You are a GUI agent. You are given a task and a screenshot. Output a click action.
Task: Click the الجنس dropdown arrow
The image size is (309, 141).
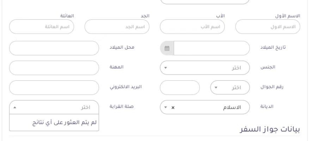point(166,68)
